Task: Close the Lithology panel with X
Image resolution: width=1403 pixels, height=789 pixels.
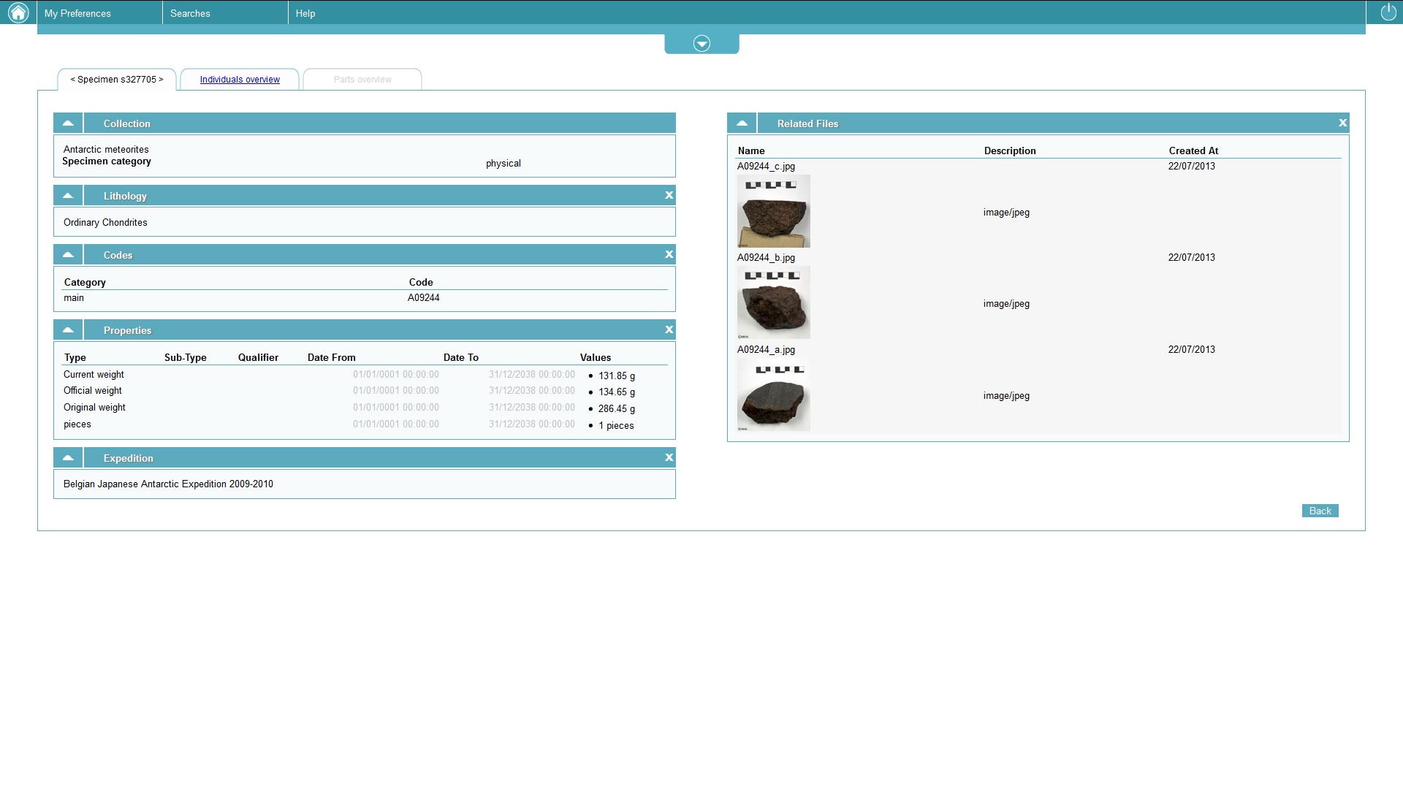Action: coord(669,195)
